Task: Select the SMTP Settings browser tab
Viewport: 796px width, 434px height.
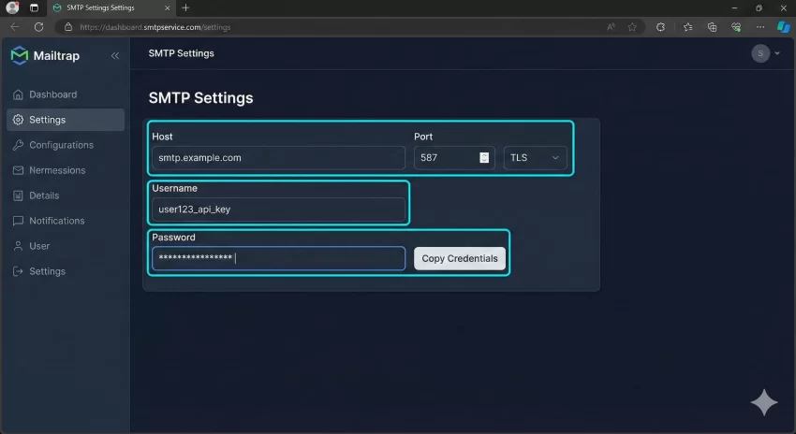Action: (x=111, y=7)
